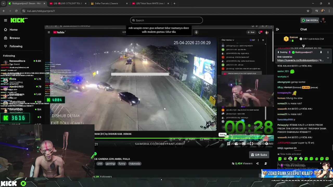Focus the Kick Search field
This screenshot has height=187, width=333.
(166, 20)
